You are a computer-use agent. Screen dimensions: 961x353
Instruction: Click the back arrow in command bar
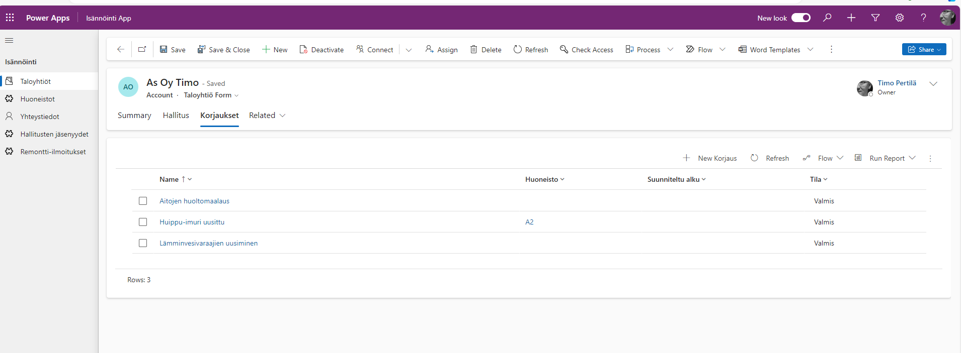[121, 49]
